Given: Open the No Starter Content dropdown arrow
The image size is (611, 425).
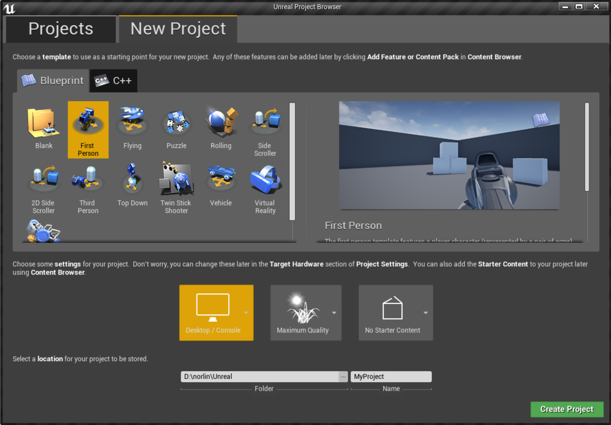Looking at the screenshot, I should coord(426,313).
